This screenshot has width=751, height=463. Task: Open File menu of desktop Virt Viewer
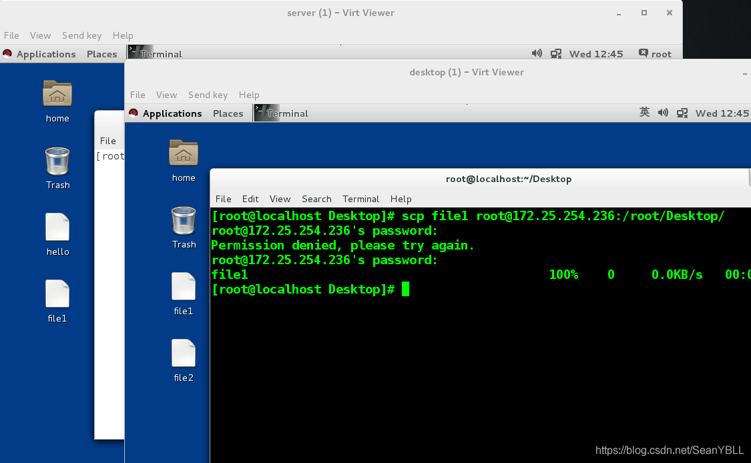(x=138, y=95)
